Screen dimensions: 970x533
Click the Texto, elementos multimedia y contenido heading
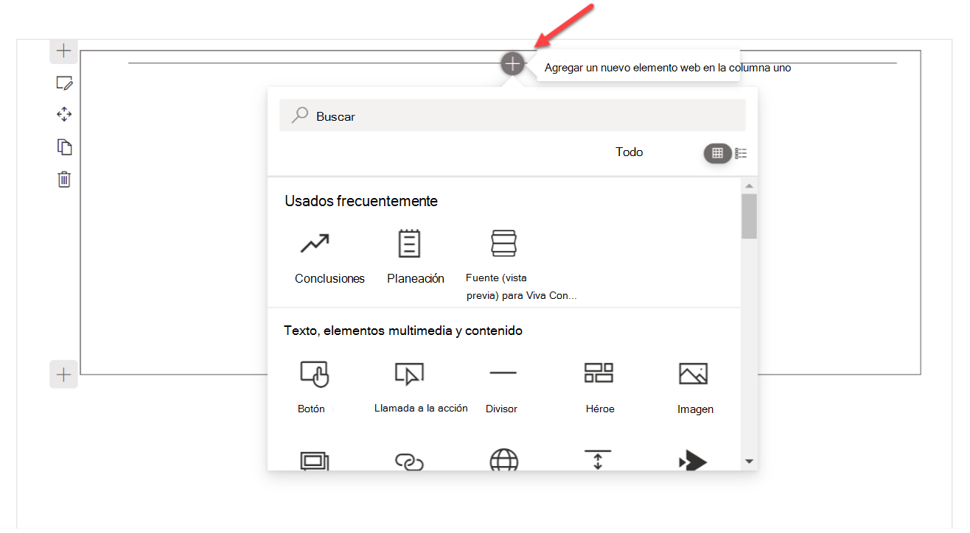(x=403, y=331)
